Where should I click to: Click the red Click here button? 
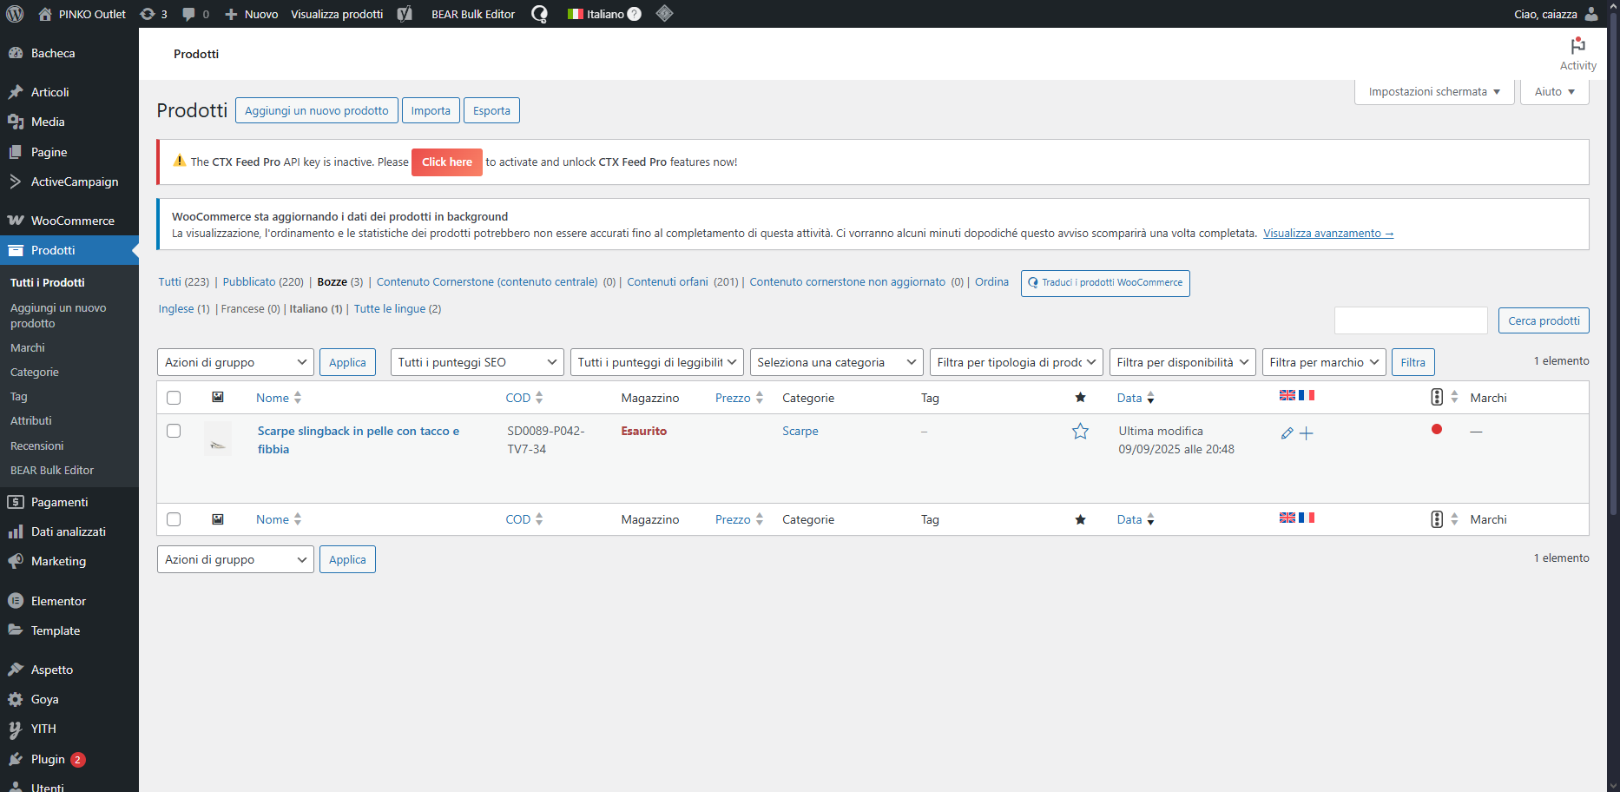447,162
